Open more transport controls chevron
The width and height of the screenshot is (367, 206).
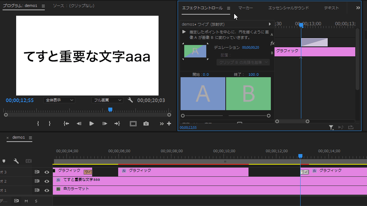162,124
